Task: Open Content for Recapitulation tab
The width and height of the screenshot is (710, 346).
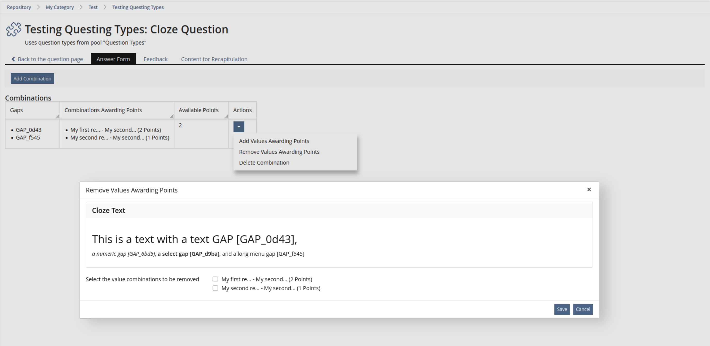Action: [214, 59]
